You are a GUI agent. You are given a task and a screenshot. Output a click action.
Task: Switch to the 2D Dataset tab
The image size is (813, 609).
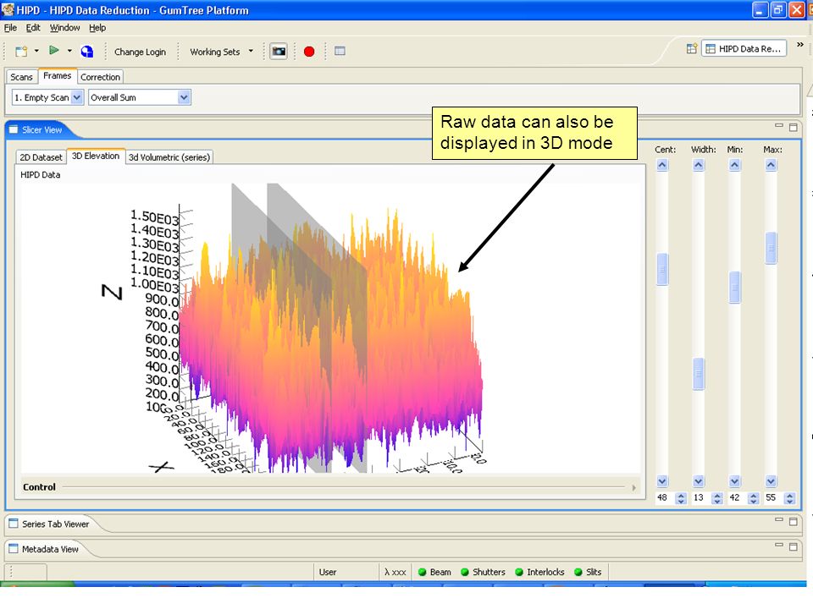tap(41, 157)
